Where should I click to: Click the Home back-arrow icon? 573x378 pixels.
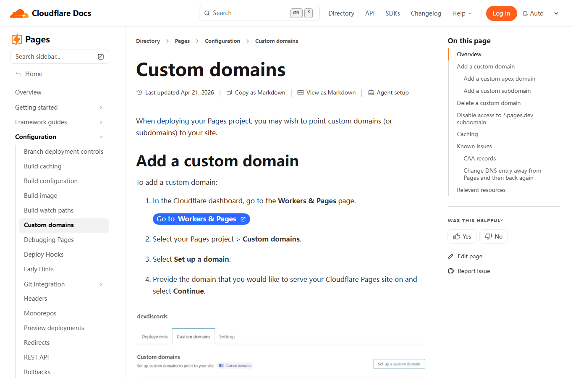pyautogui.click(x=18, y=74)
